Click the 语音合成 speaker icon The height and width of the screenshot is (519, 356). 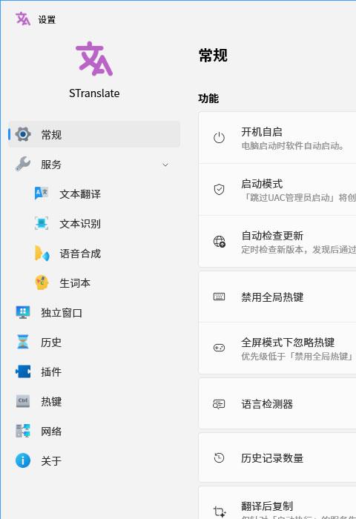pos(42,253)
